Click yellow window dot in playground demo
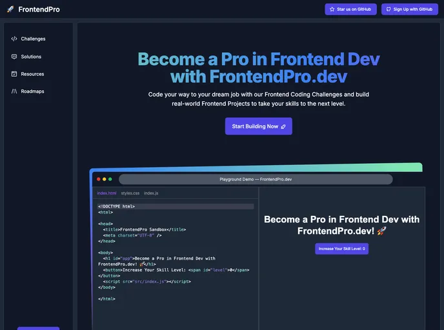This screenshot has width=444, height=330. [104, 179]
